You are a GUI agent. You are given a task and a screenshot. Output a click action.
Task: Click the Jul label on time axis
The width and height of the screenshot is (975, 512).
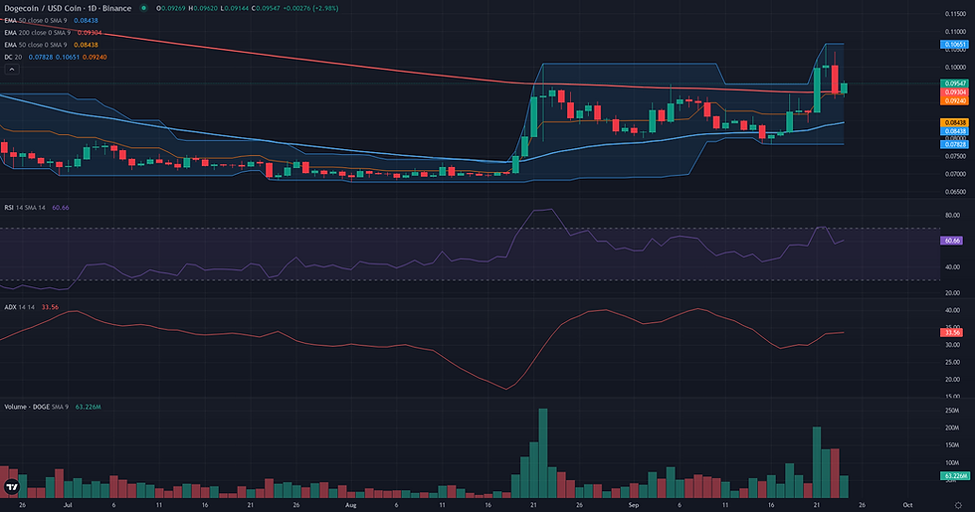point(68,505)
